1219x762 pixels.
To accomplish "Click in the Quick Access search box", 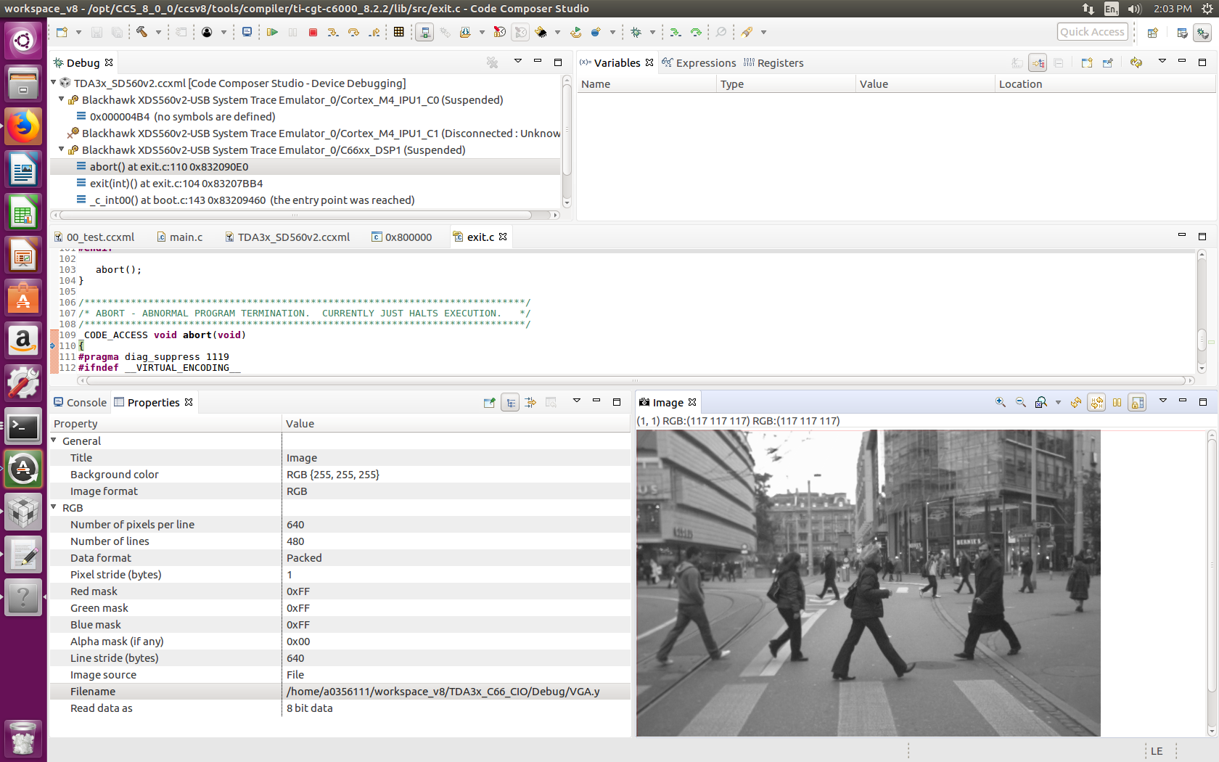I will tap(1092, 32).
